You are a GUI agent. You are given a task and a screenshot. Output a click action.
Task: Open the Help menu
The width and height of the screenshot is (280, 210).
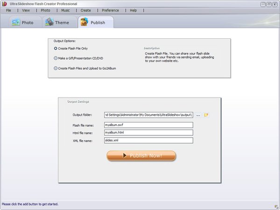133,10
